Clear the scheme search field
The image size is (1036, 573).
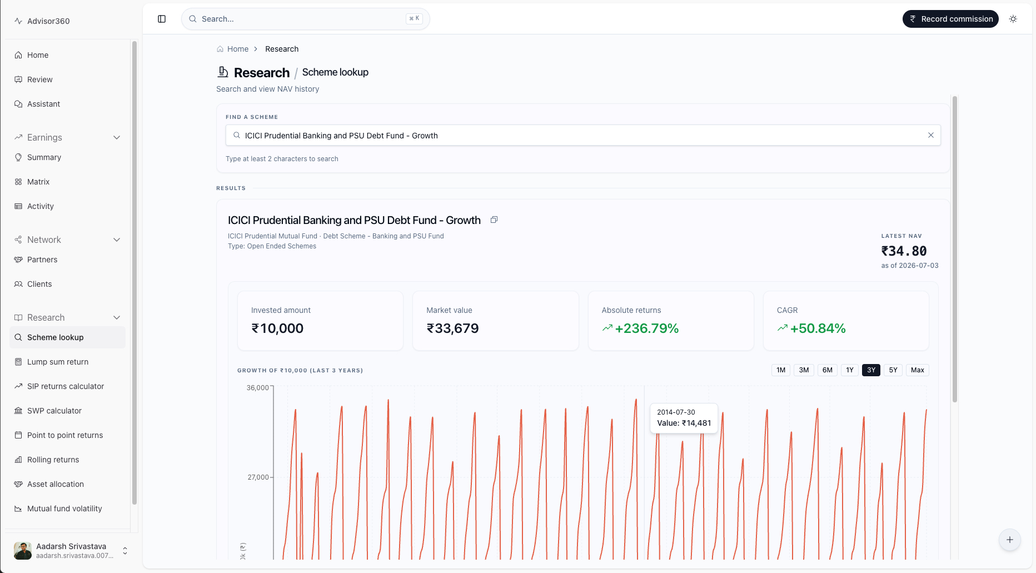pos(931,135)
